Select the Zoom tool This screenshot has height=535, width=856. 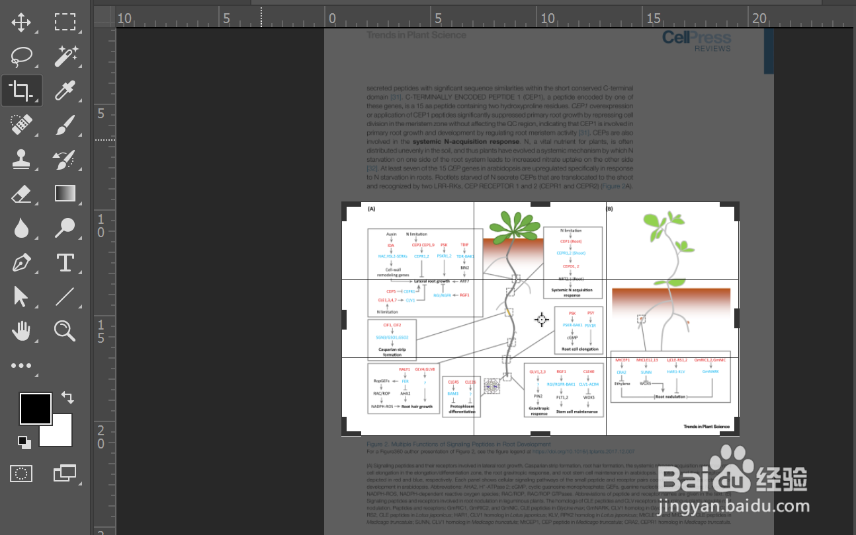click(x=65, y=331)
